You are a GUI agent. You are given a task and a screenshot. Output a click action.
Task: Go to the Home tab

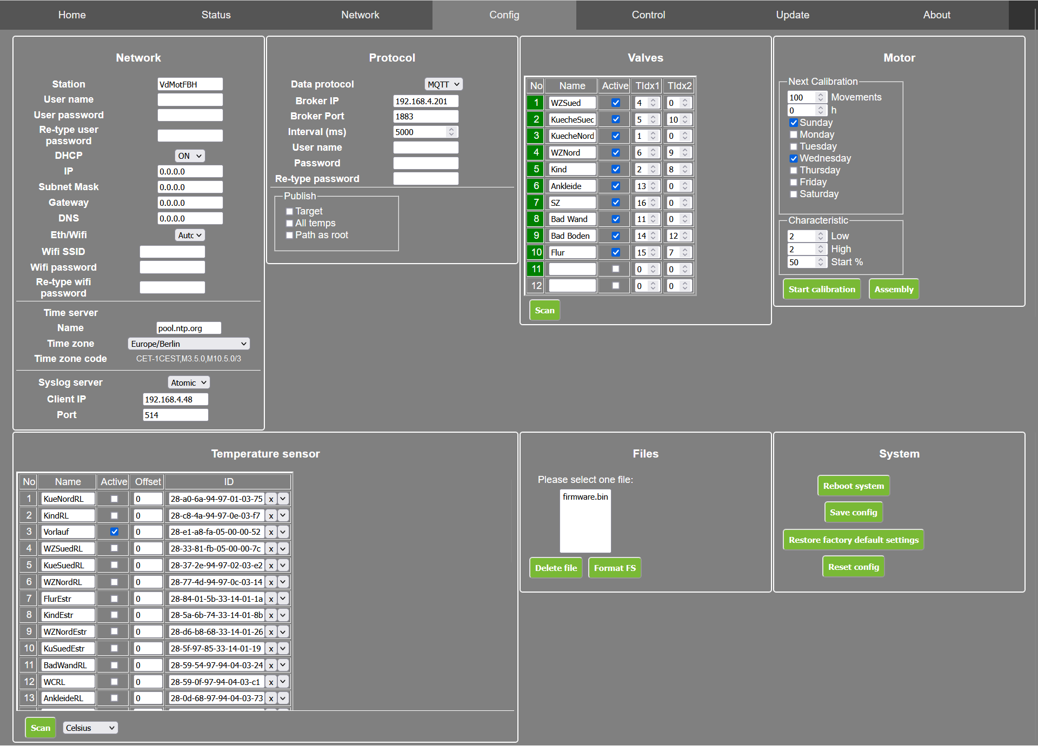pyautogui.click(x=72, y=15)
